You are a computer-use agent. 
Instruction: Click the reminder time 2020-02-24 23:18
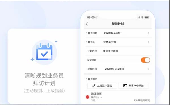(114, 69)
